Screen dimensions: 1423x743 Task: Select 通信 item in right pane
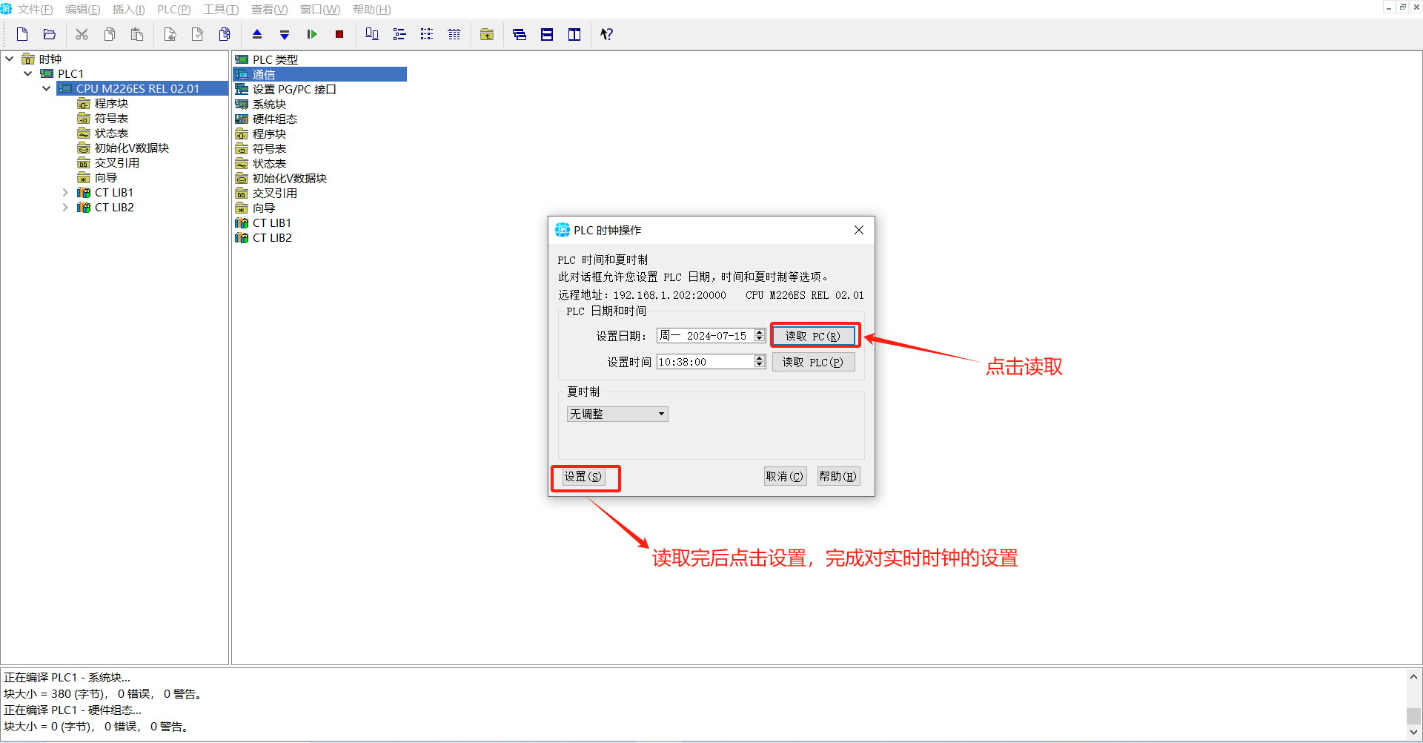point(319,74)
